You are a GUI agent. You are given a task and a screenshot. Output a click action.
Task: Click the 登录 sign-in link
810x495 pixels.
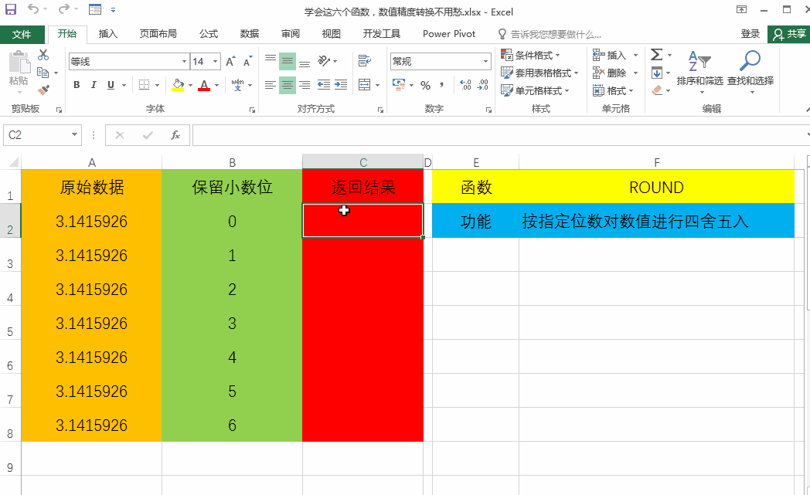[x=750, y=34]
